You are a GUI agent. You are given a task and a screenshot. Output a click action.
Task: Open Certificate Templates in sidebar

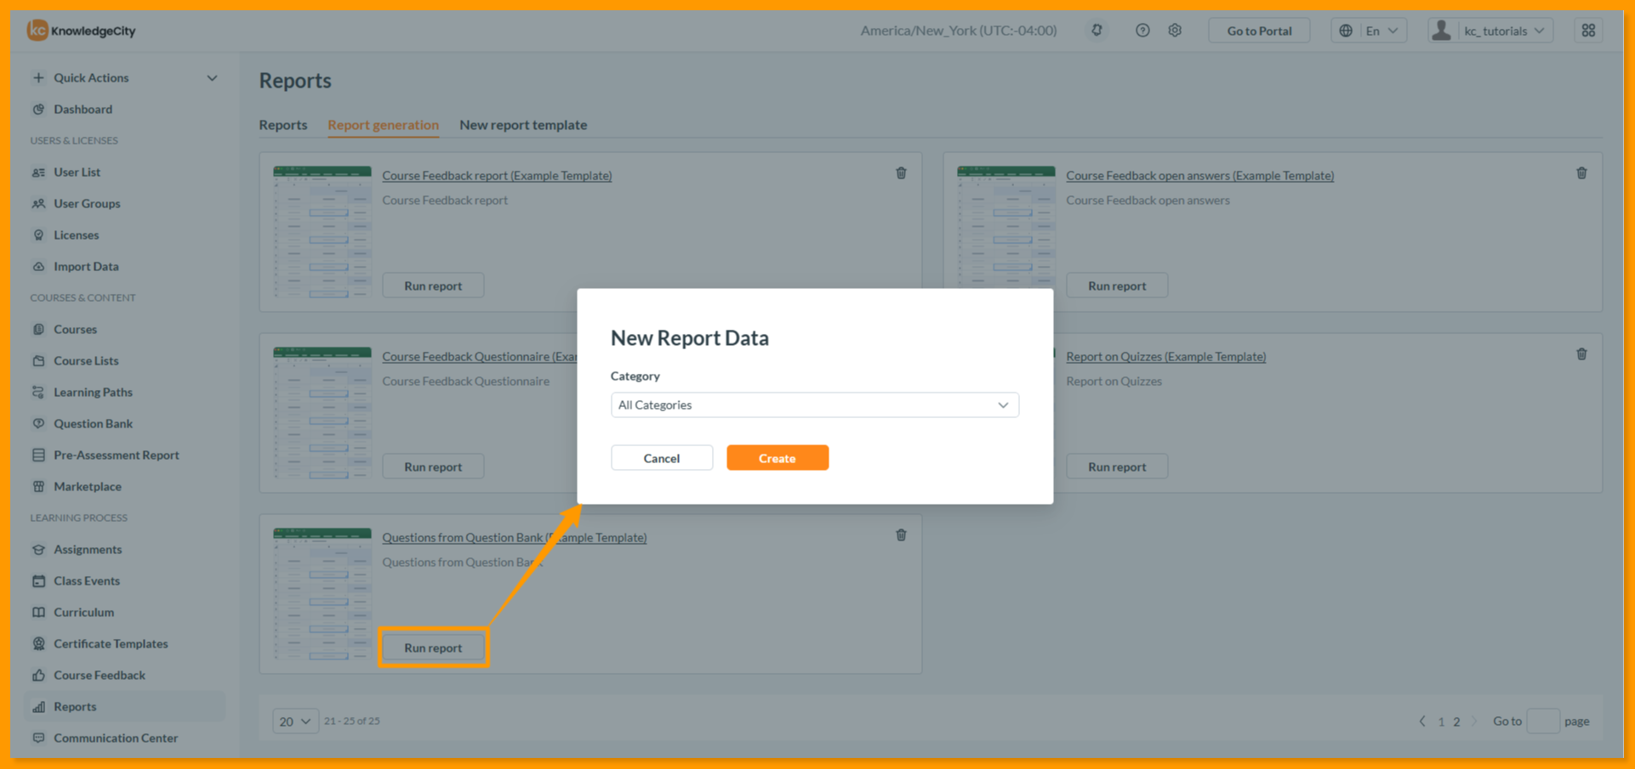click(x=111, y=643)
